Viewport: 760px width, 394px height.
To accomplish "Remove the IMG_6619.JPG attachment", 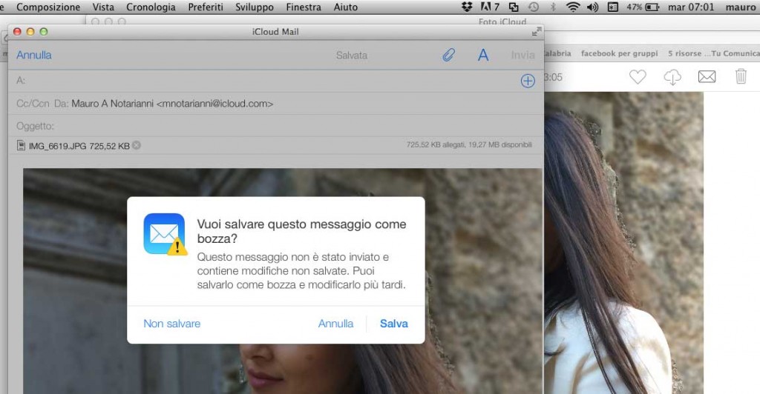I will (137, 145).
